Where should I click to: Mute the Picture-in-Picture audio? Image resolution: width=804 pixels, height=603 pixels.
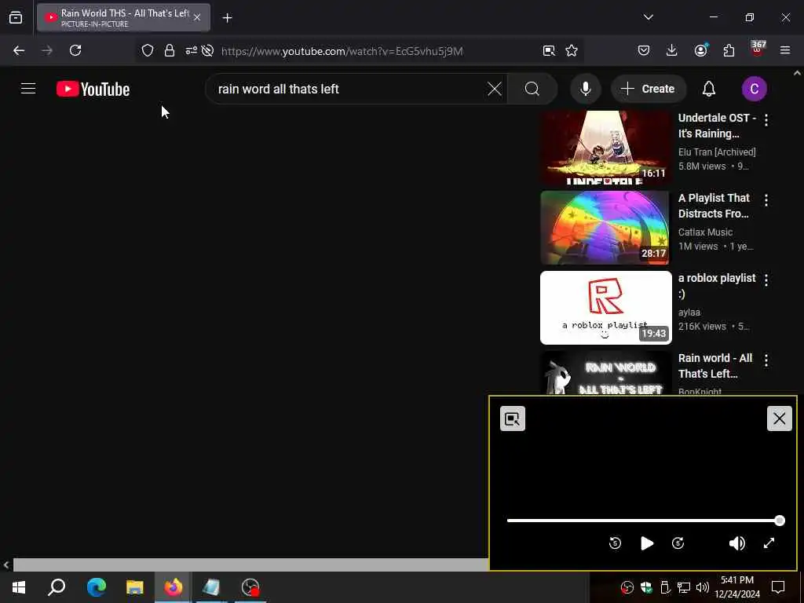736,543
